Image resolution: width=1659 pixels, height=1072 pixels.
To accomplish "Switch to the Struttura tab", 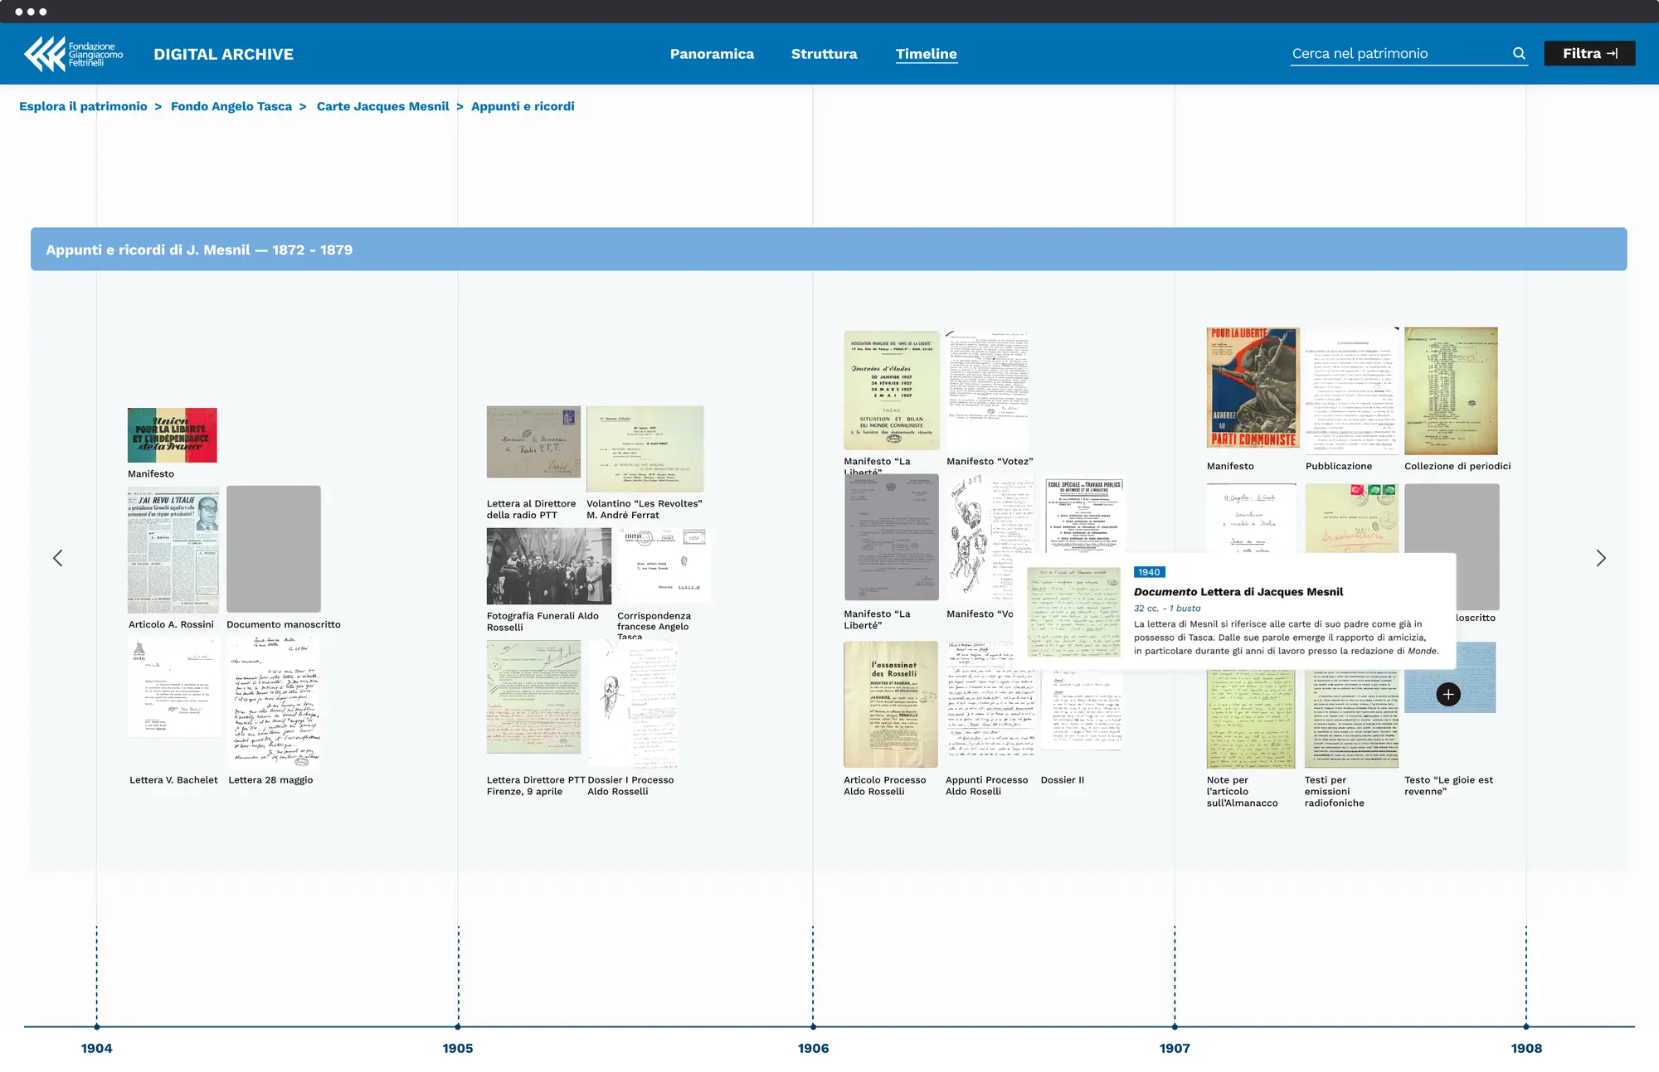I will [824, 54].
